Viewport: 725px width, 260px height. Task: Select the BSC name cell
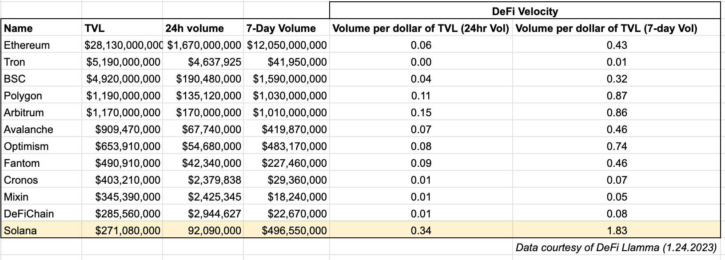click(41, 79)
